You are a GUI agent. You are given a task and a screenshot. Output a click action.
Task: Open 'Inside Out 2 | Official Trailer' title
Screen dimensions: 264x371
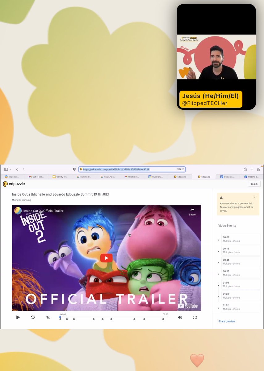(x=43, y=211)
